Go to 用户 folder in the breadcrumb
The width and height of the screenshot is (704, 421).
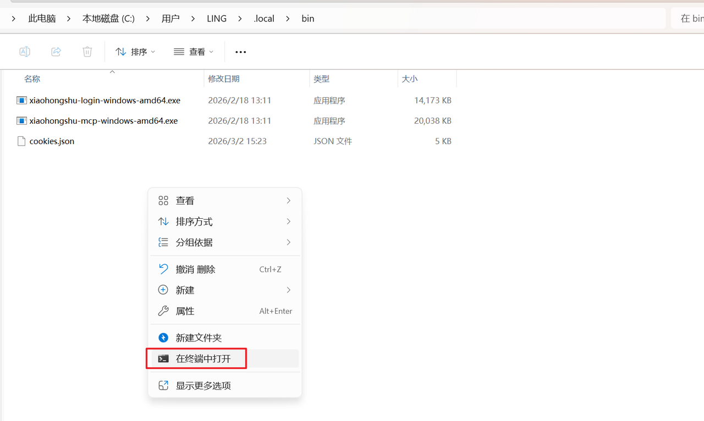tap(170, 19)
